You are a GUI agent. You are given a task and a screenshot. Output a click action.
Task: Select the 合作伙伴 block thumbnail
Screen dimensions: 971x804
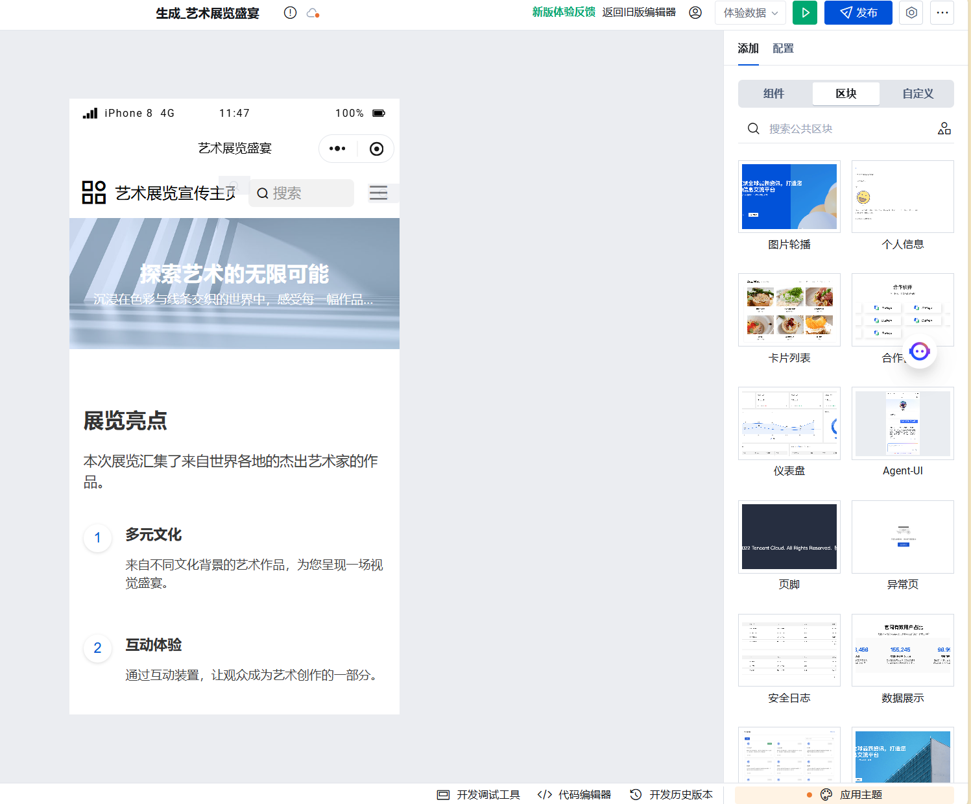click(903, 310)
